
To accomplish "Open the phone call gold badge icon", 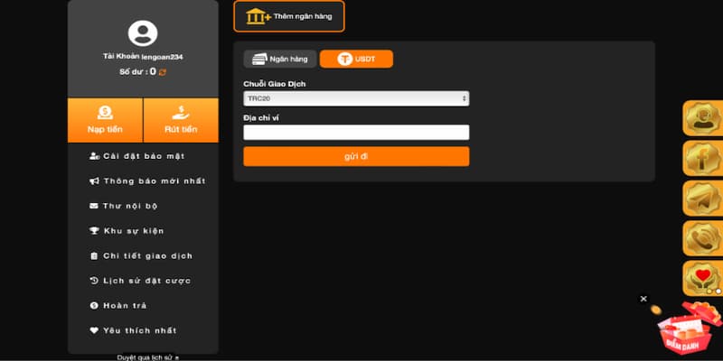I will (703, 238).
